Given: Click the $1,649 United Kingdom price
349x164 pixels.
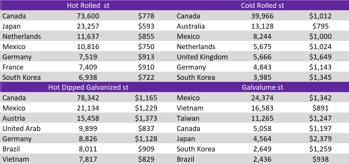Looking at the screenshot, I should [320, 57].
